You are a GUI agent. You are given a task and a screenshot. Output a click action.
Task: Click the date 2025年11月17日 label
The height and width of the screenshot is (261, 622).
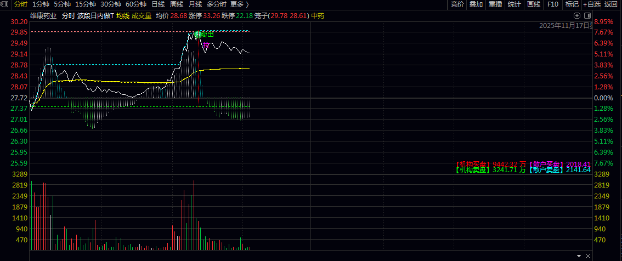click(566, 25)
